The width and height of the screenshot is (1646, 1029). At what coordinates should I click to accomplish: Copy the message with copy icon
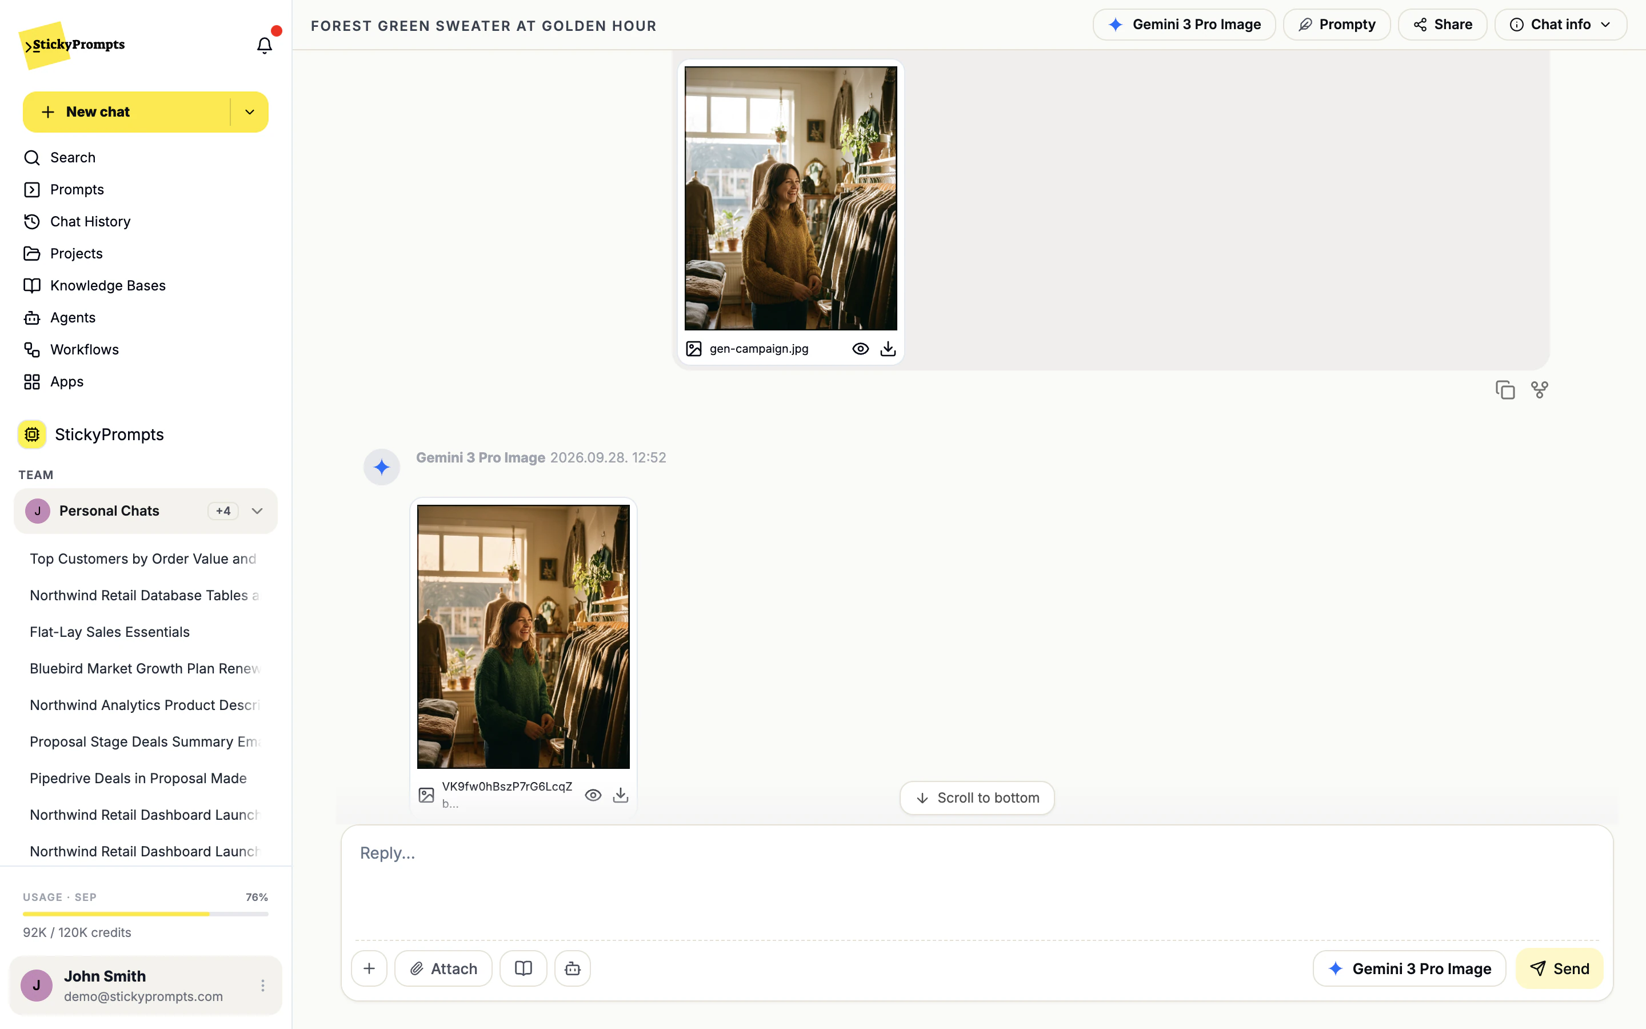coord(1505,390)
